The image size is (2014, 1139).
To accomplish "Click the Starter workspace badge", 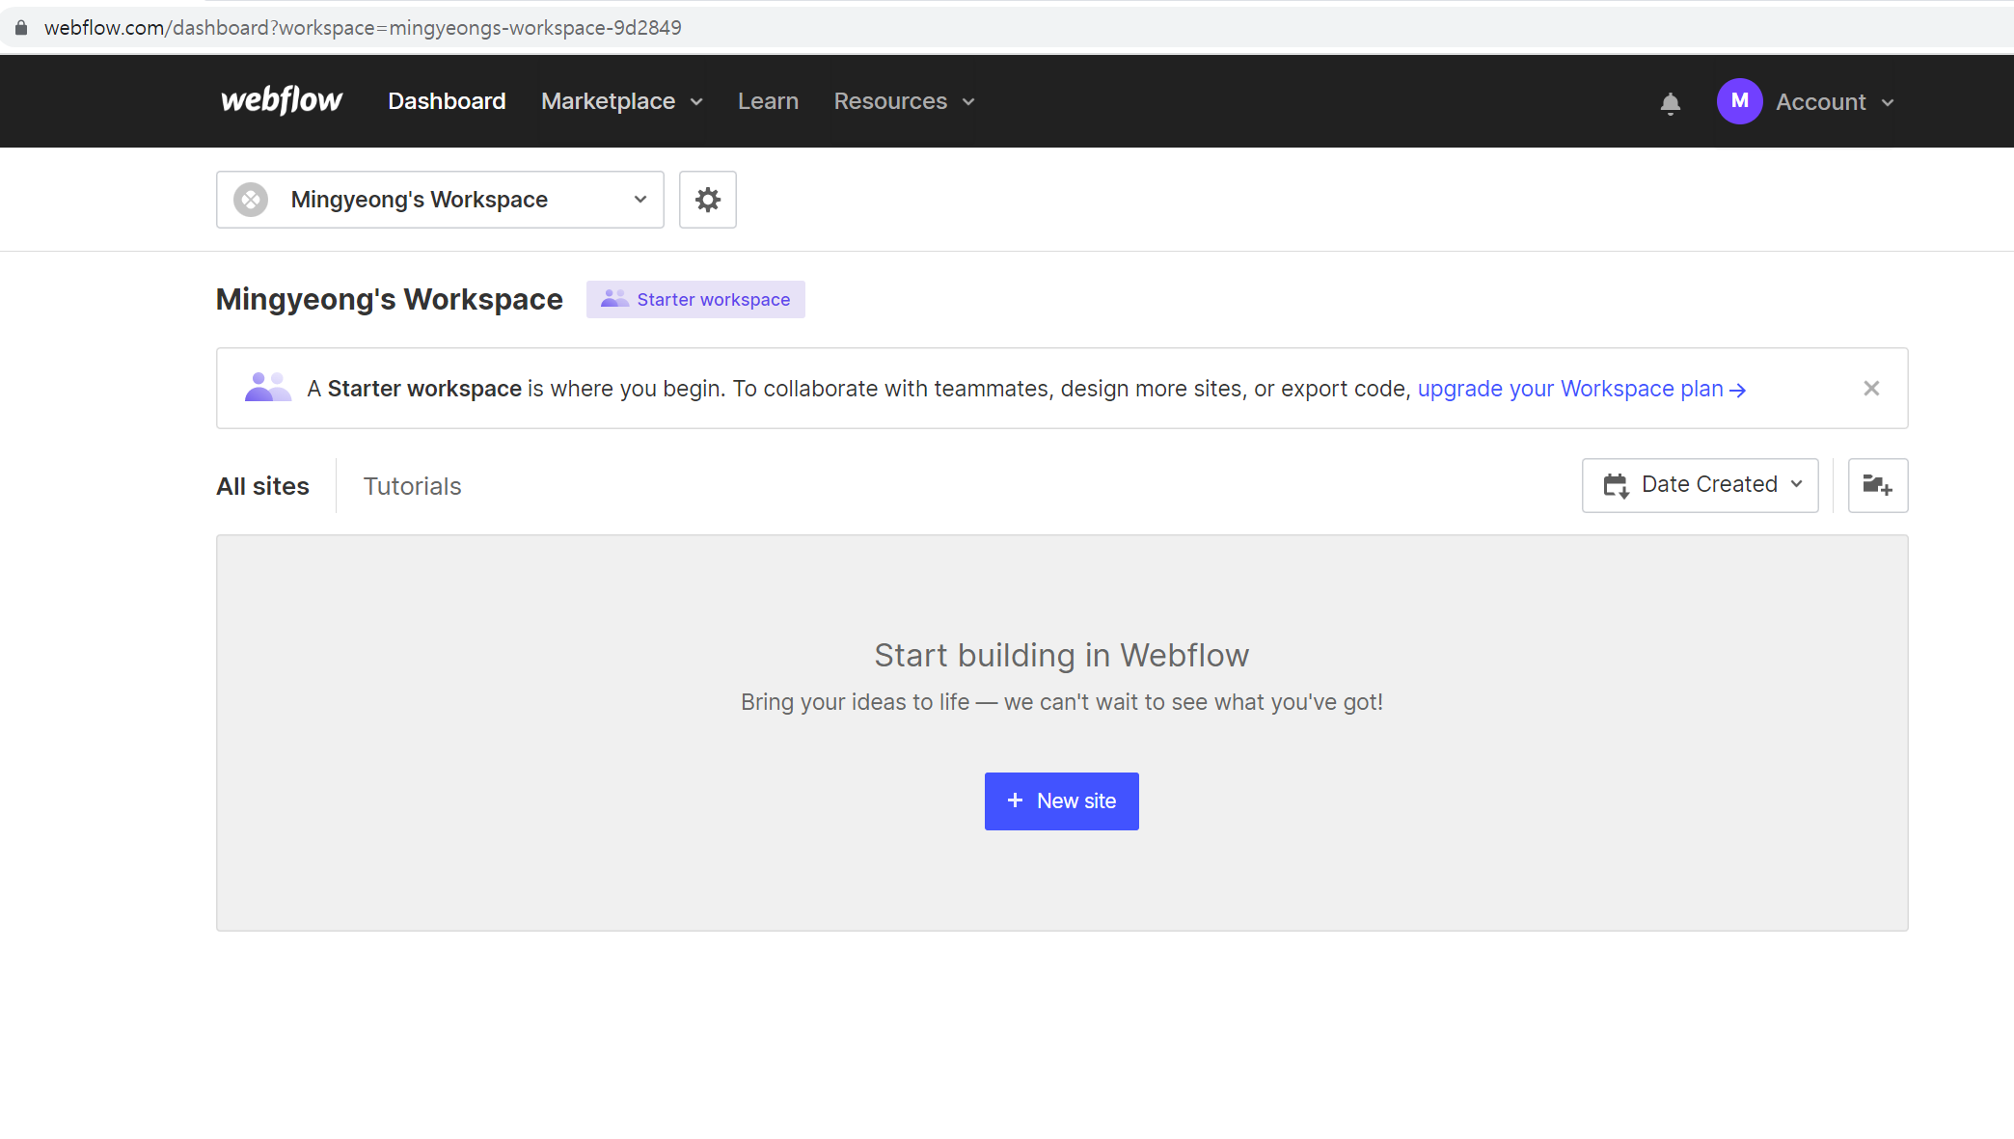I will pyautogui.click(x=695, y=300).
